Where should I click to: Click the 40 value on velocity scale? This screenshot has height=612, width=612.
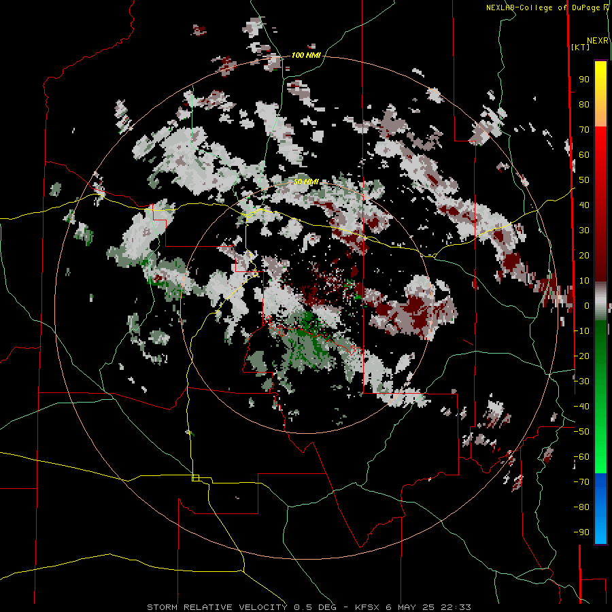point(584,205)
